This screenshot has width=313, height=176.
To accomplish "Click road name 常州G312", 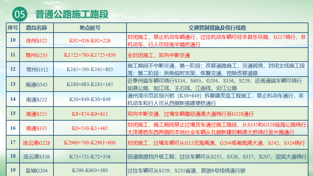I will pyautogui.click(x=37, y=70).
